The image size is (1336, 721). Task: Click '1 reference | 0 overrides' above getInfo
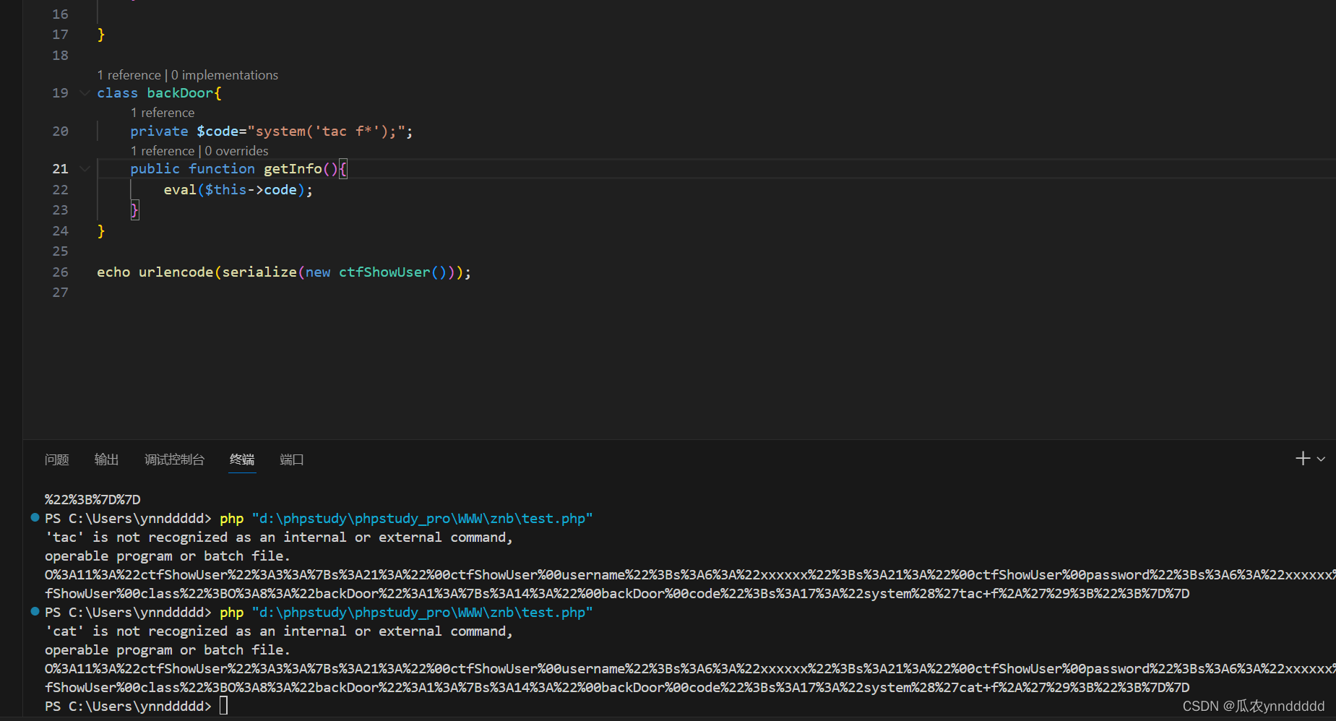[199, 150]
